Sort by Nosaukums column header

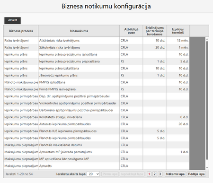(79, 31)
